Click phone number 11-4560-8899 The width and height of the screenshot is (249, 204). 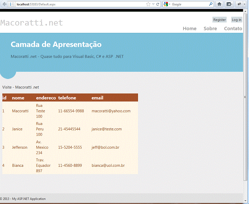coord(70,165)
